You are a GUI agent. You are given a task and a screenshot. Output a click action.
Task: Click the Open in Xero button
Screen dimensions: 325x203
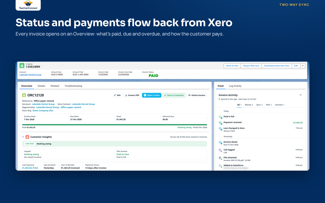[152, 95]
